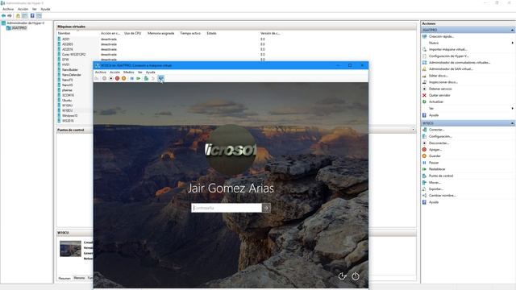Toggle the action pane toolbar icon
The width and height of the screenshot is (516, 290).
[39, 15]
